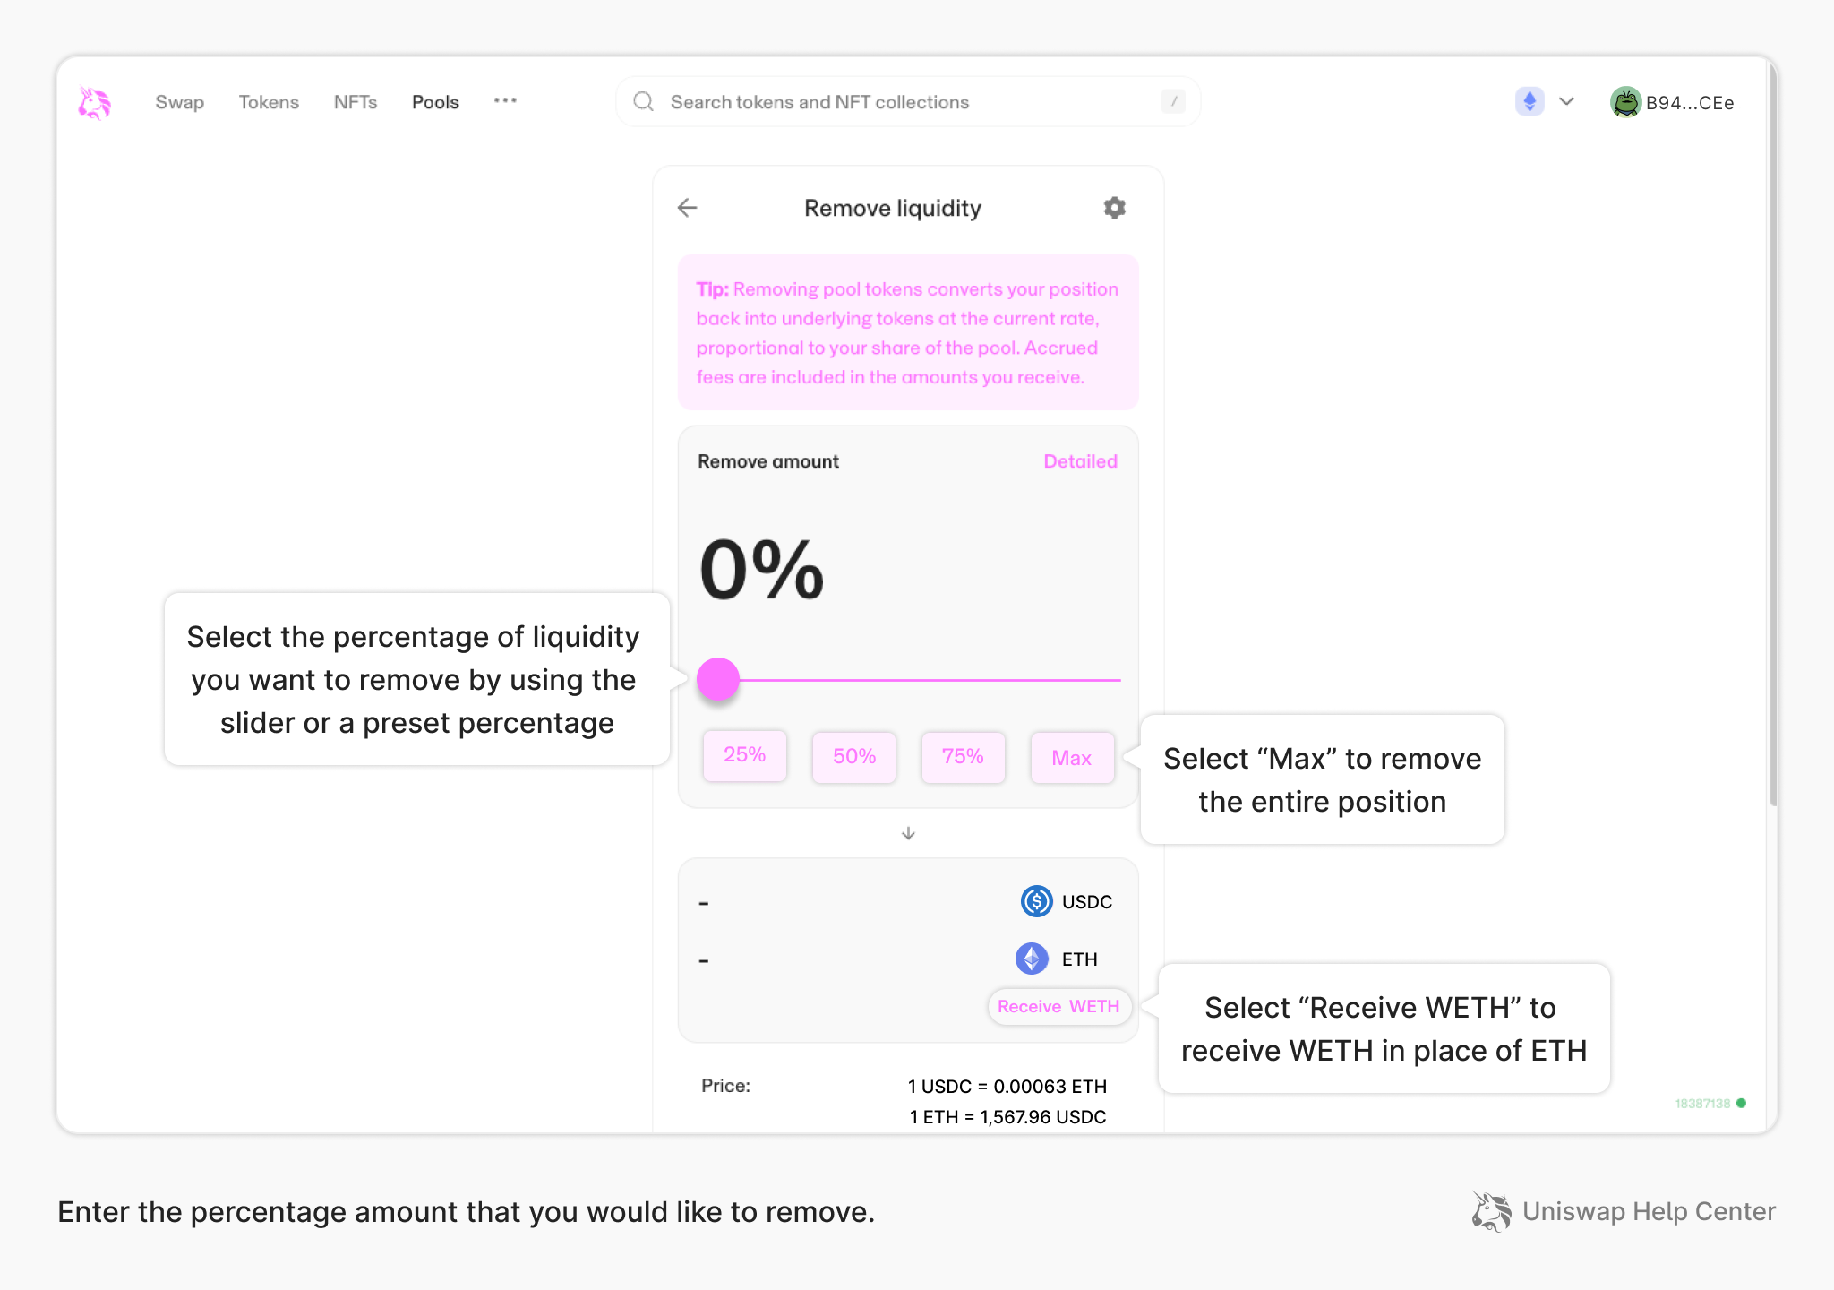Toggle Detailed remove amount view
1834x1290 pixels.
pos(1080,461)
